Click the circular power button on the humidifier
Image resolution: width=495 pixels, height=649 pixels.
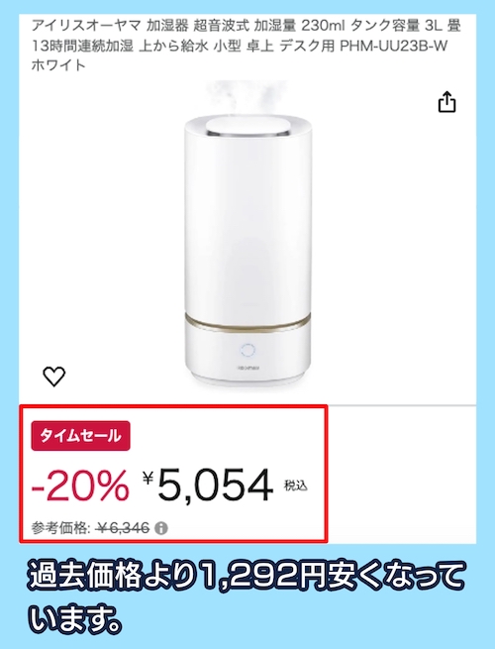click(x=247, y=351)
